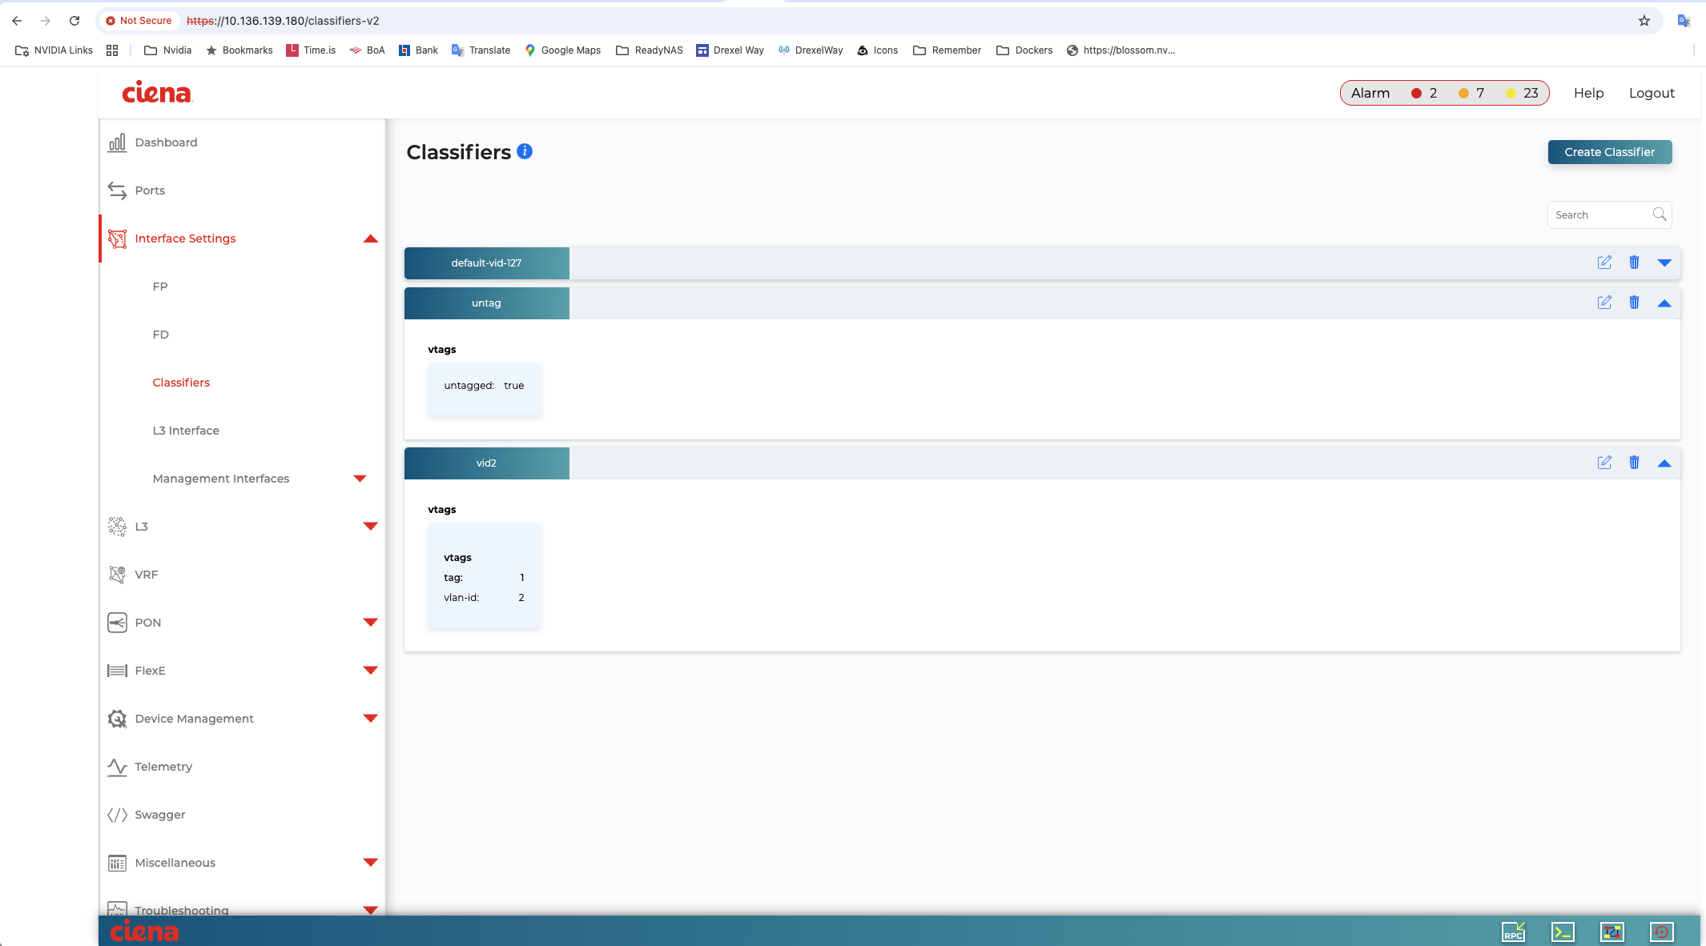Open the Time.is bookmark
This screenshot has height=946, width=1706.
tap(311, 50)
